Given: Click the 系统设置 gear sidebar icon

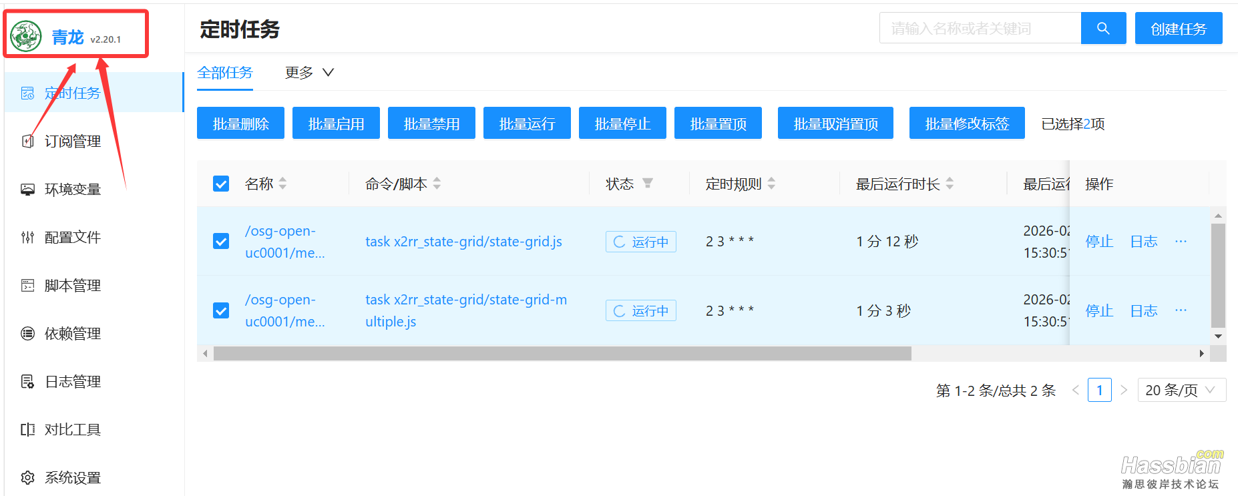Looking at the screenshot, I should pyautogui.click(x=27, y=477).
